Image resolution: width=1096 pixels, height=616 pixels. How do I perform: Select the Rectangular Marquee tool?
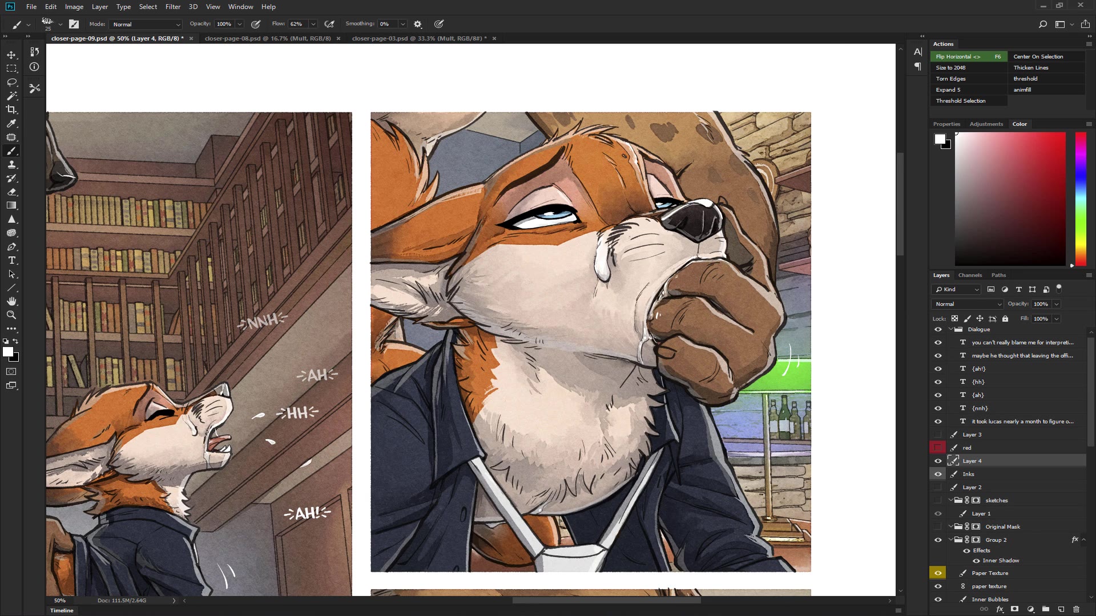click(x=11, y=68)
